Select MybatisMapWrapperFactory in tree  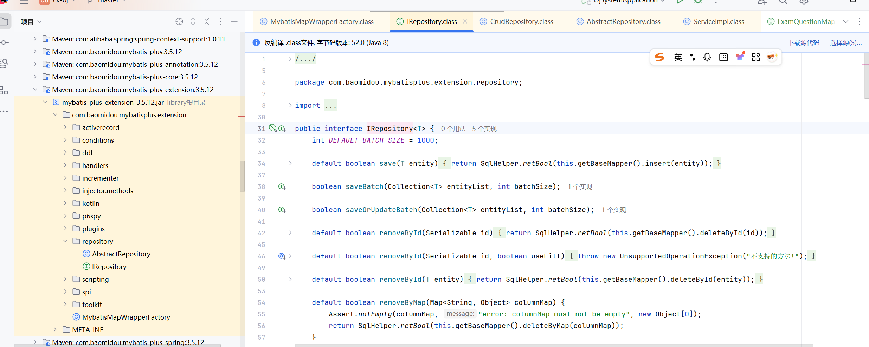[x=126, y=317]
